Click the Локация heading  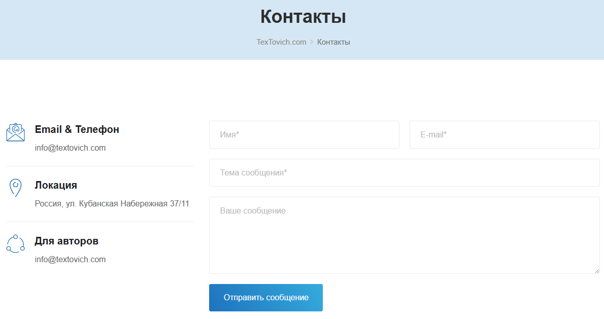[56, 185]
